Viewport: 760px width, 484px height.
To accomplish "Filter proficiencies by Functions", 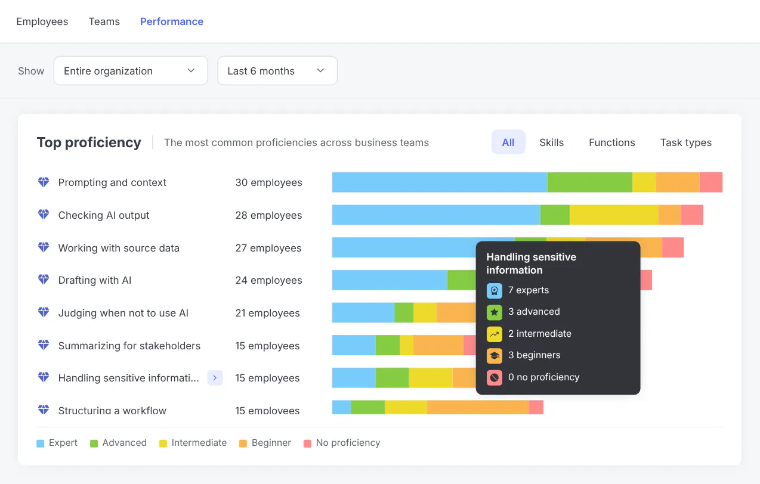I will click(612, 142).
